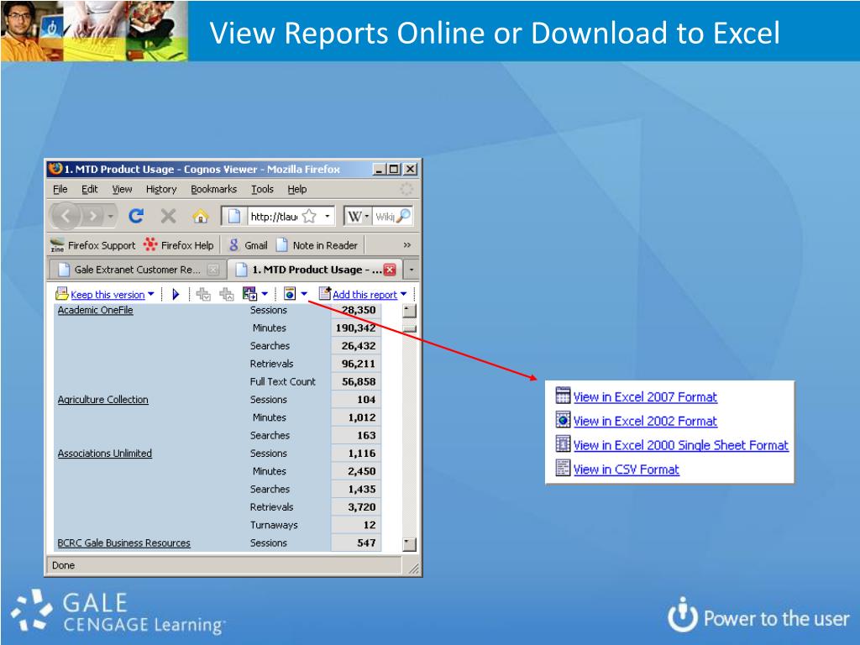This screenshot has height=645, width=860.
Task: Open the Firefox Support bookmark
Action: 92,245
